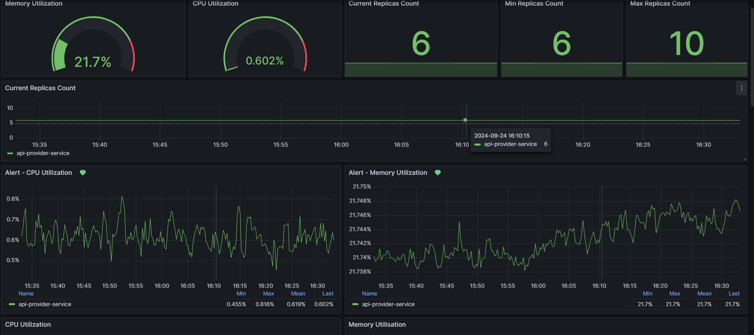Click the green heart alert icon beside CPU Utilization
This screenshot has width=754, height=335.
click(83, 172)
